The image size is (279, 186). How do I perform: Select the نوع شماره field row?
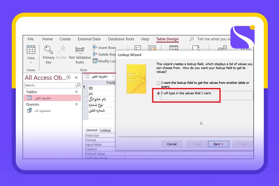[x=102, y=105]
